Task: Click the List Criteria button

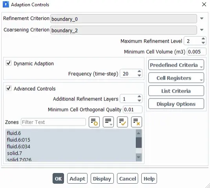Action: coord(176,91)
